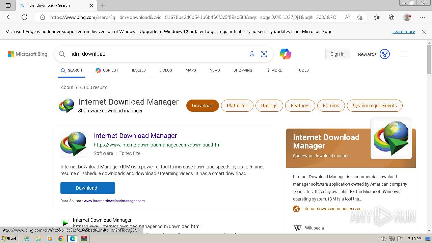Open the tab actions menu icon
Viewport: 432px width, 243px height.
click(8, 5)
